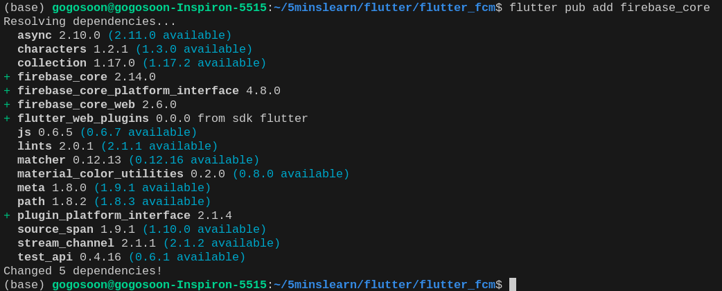Click the plus sign before plugin_platform_interface
This screenshot has height=291, width=722.
click(x=7, y=215)
